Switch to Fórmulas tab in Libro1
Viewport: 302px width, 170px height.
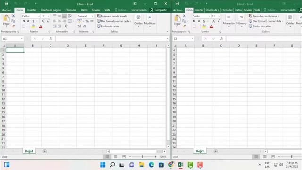[71, 10]
